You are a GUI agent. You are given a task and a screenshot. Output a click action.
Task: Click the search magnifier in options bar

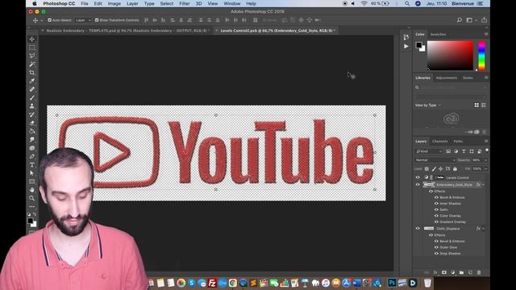click(460, 20)
